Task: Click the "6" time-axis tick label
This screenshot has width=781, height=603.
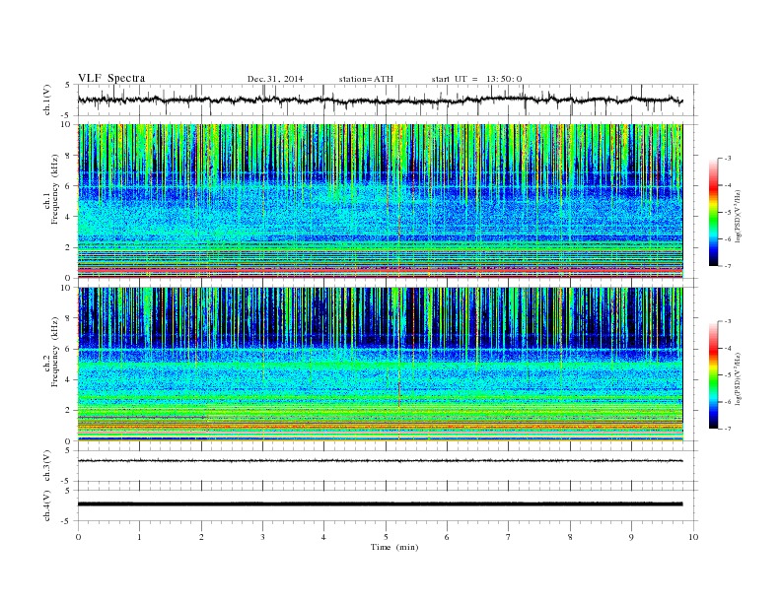Action: click(x=447, y=537)
